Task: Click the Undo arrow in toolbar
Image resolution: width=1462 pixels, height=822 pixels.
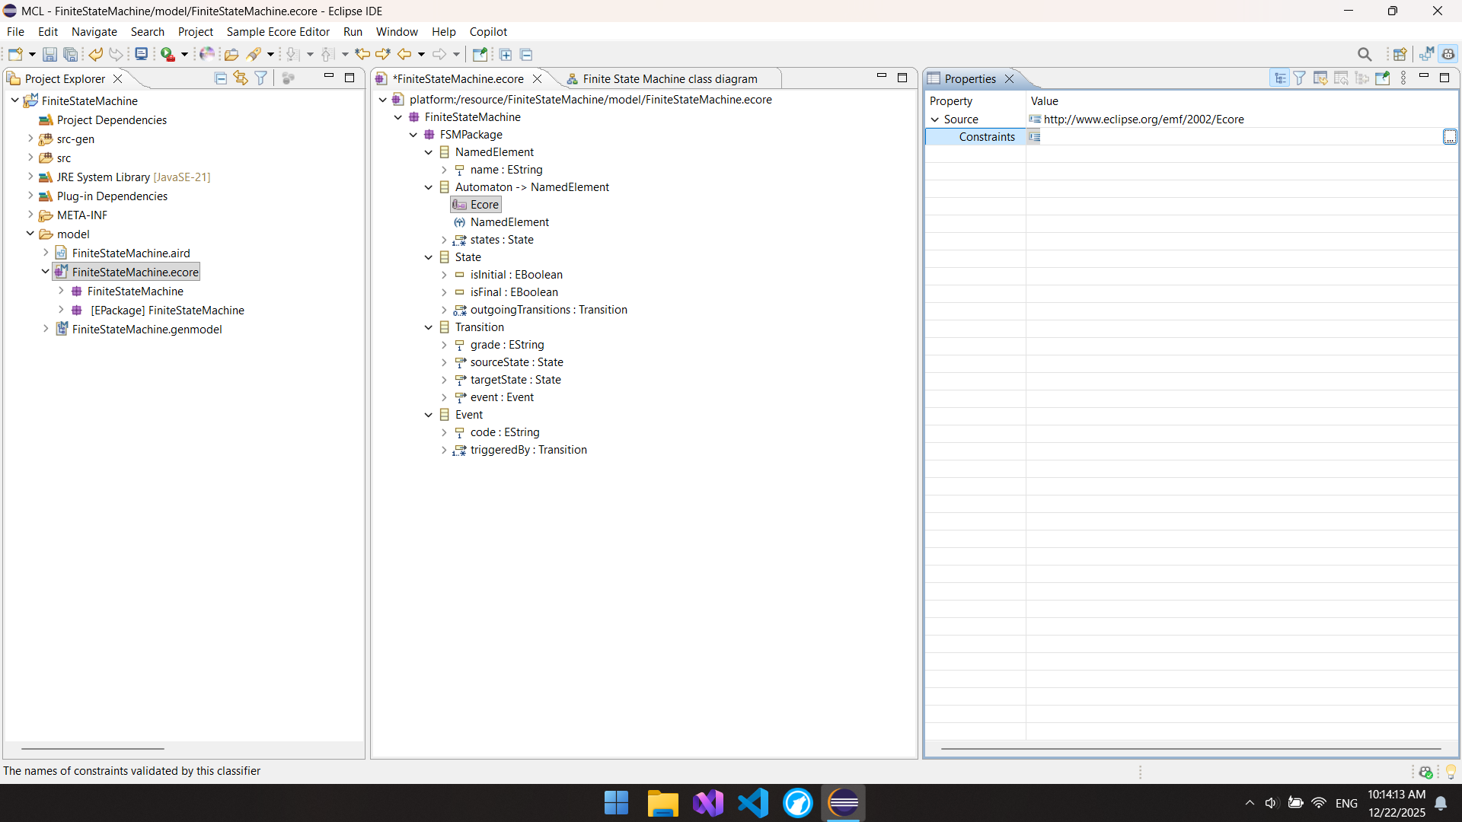Action: (95, 54)
